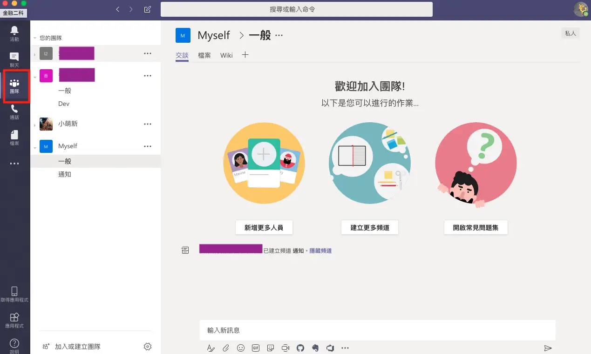
Task: Click the 新增更多人員 button
Action: (264, 228)
